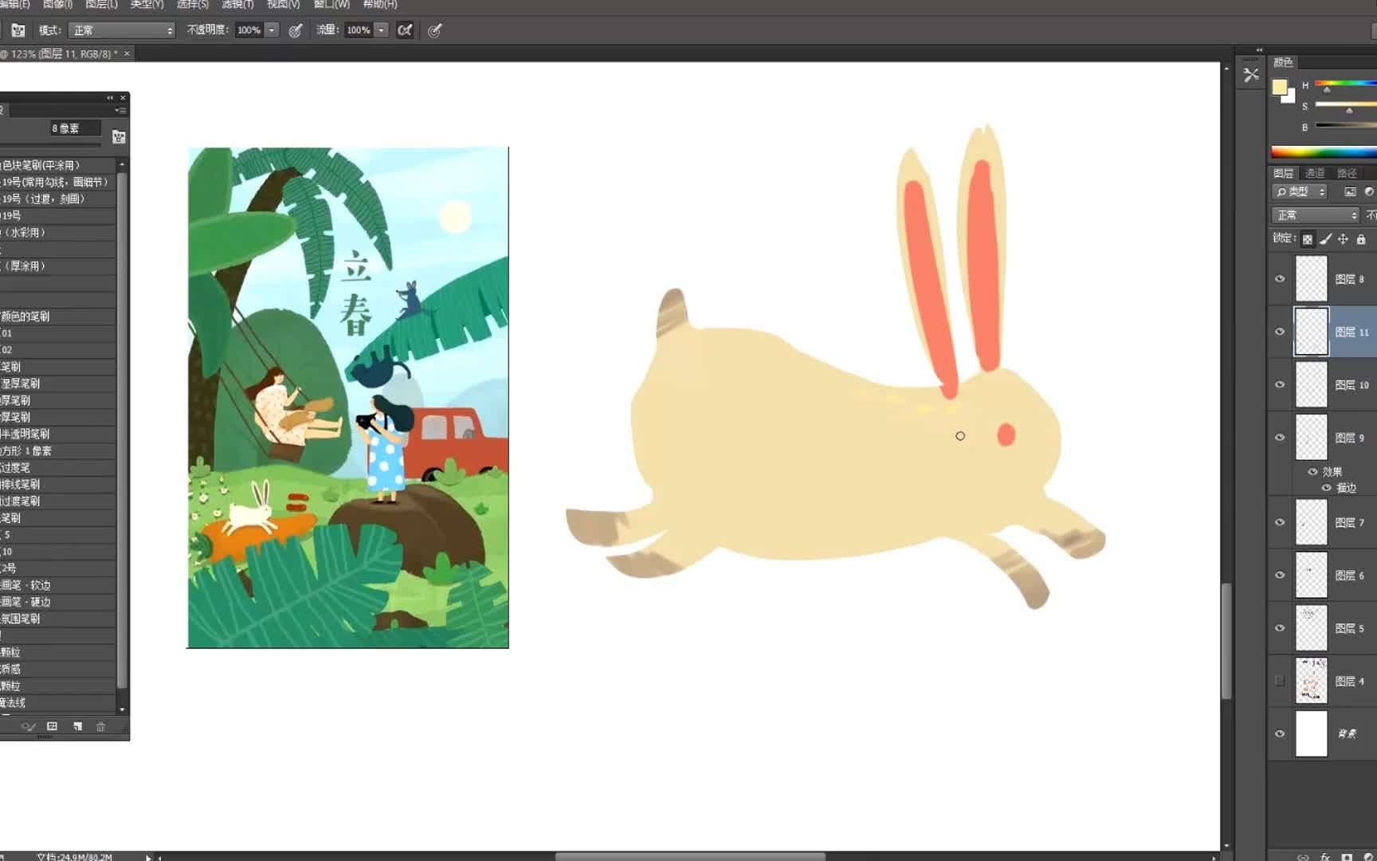Click the status bar info arrow
1377x861 pixels.
(148, 857)
